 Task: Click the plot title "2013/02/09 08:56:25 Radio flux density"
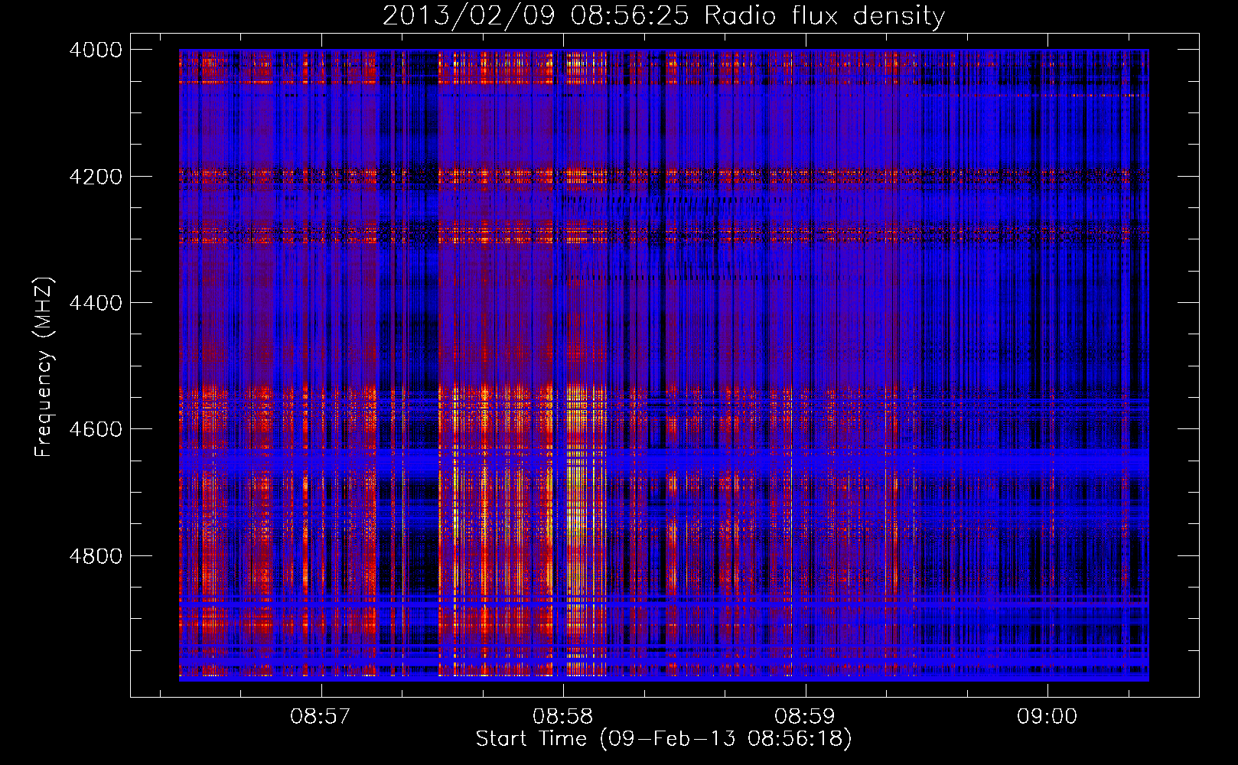(663, 16)
